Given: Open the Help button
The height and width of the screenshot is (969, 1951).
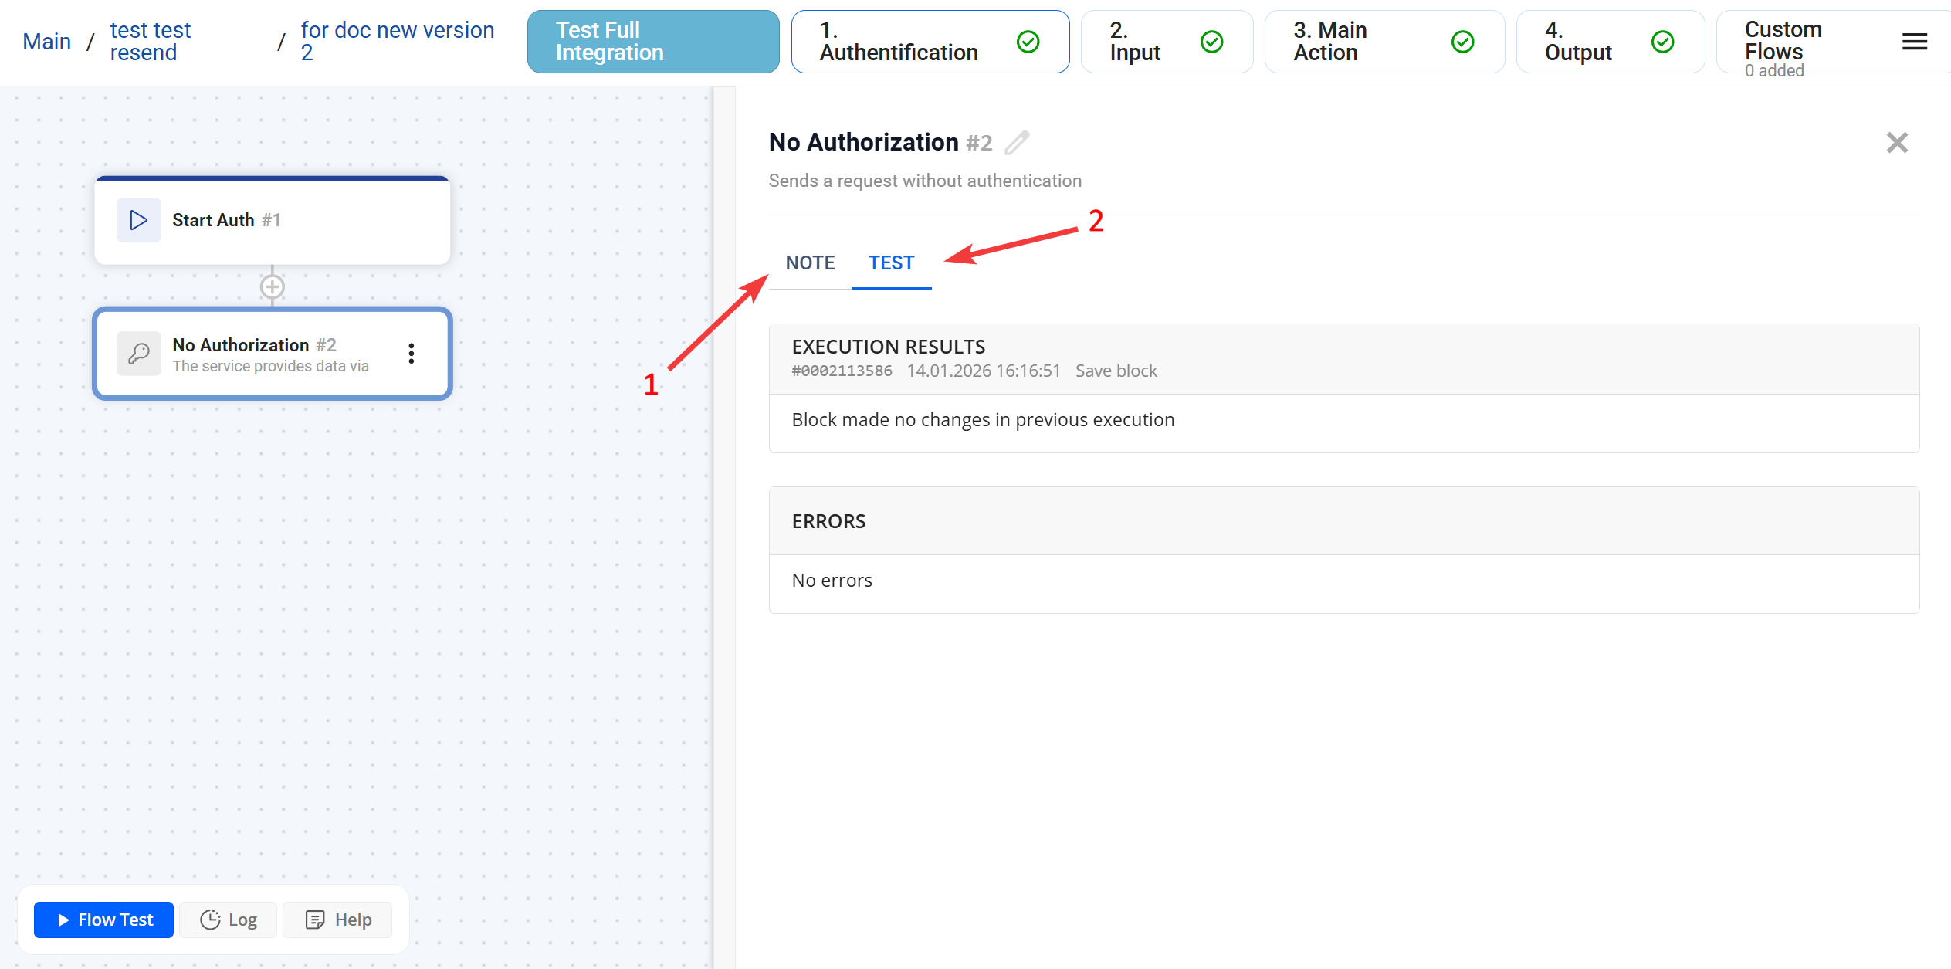Looking at the screenshot, I should tap(338, 920).
